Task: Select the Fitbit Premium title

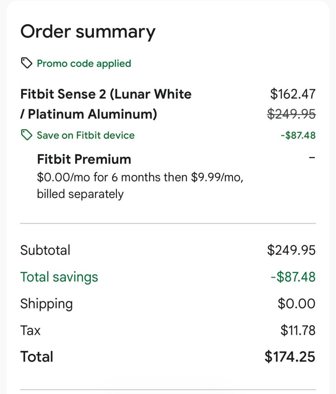Action: tap(84, 159)
